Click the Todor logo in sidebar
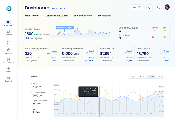The height and width of the screenshot is (124, 175). pos(9,10)
